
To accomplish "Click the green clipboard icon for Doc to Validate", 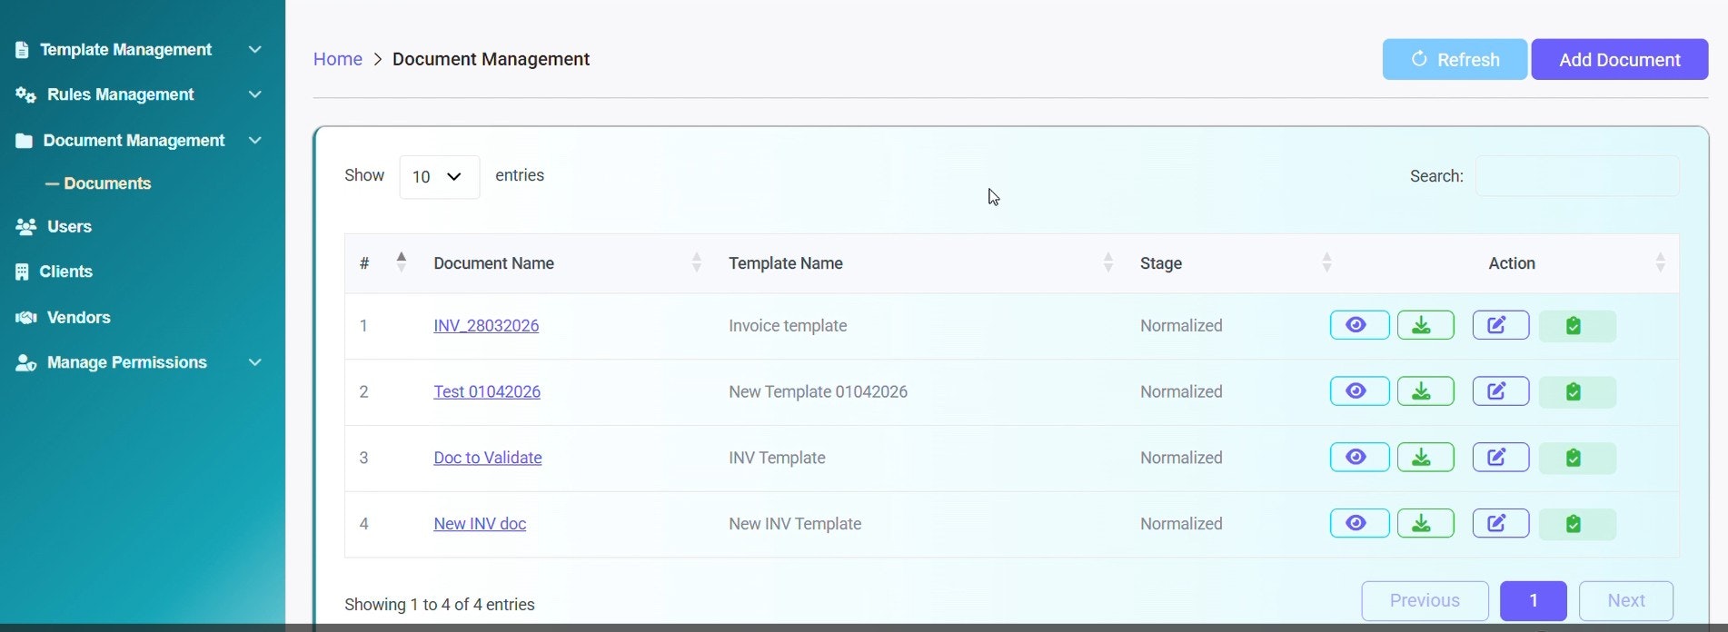I will tap(1577, 459).
